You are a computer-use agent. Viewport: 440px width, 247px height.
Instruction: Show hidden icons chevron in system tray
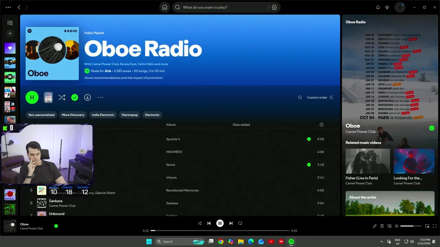tap(381, 242)
